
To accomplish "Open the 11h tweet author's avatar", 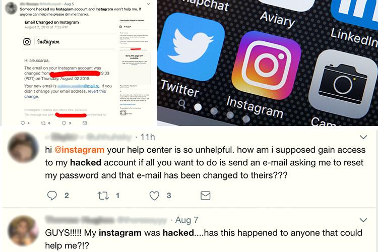I will [x=23, y=147].
